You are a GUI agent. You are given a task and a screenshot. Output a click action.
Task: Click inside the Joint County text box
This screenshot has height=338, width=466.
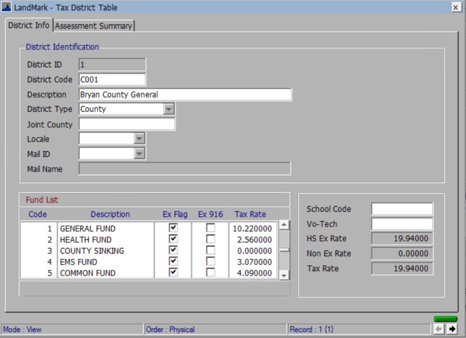click(x=126, y=124)
